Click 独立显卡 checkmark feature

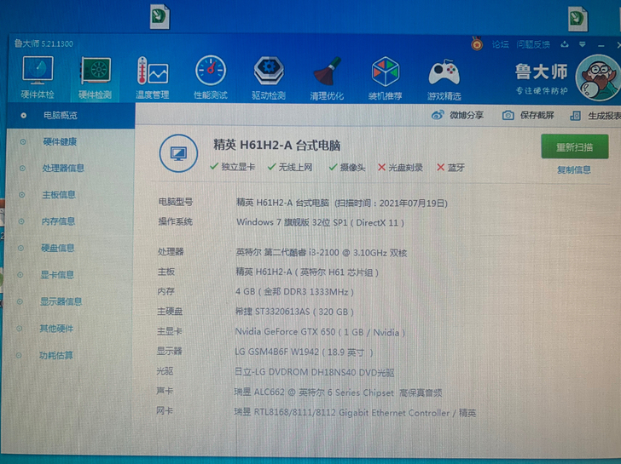tap(233, 167)
